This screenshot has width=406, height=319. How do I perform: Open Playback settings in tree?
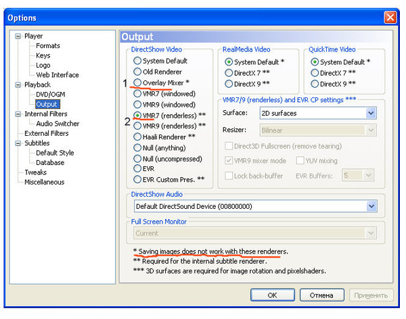point(37,84)
